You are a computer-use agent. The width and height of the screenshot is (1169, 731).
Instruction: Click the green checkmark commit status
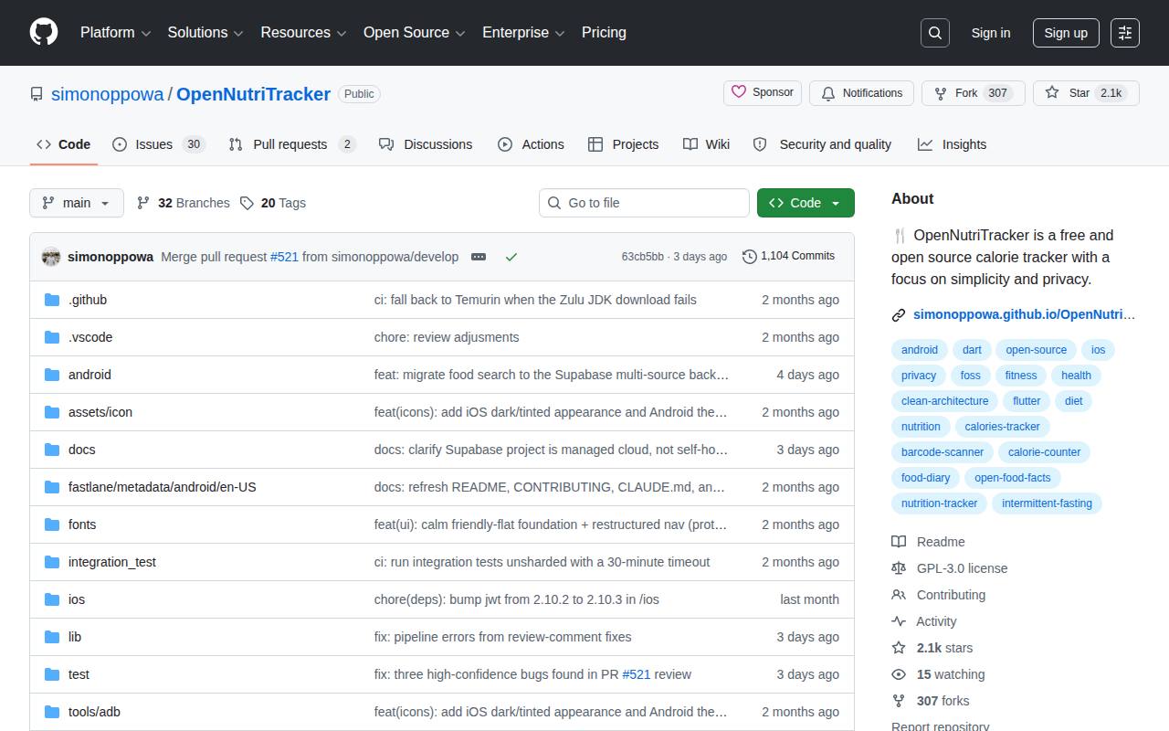(511, 257)
